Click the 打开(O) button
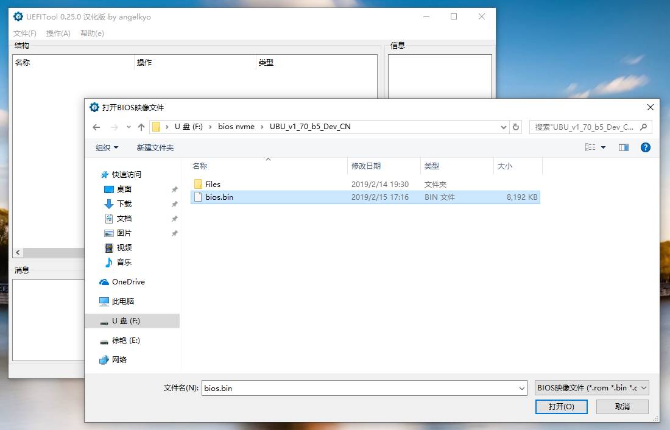The height and width of the screenshot is (430, 670). pos(561,406)
